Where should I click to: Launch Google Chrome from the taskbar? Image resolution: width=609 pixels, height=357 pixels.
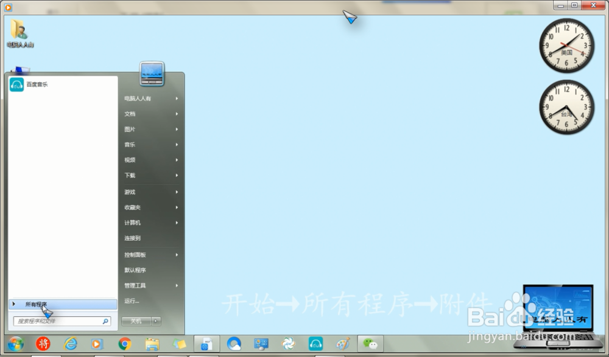tap(125, 344)
